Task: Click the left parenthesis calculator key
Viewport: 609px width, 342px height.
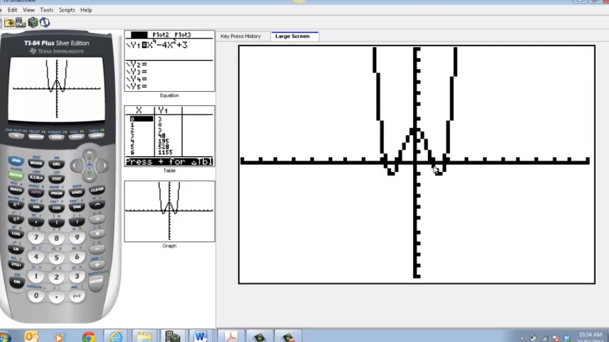Action: click(x=57, y=223)
